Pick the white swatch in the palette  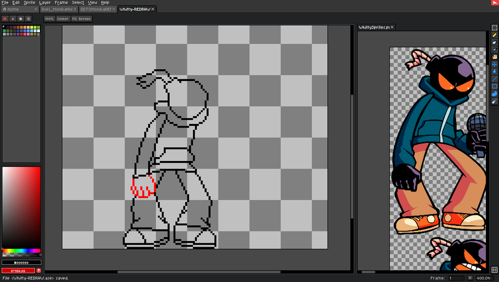[38, 31]
